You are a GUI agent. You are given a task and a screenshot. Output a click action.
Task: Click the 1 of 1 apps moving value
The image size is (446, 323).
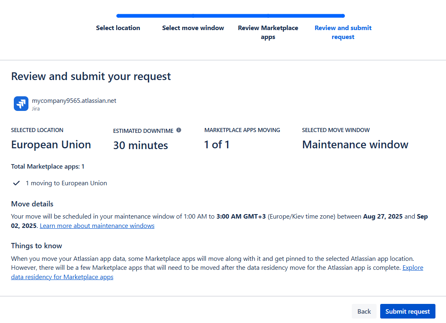point(217,145)
